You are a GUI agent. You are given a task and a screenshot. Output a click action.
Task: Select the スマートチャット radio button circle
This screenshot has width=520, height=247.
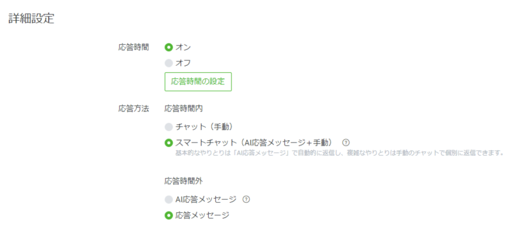pos(169,142)
